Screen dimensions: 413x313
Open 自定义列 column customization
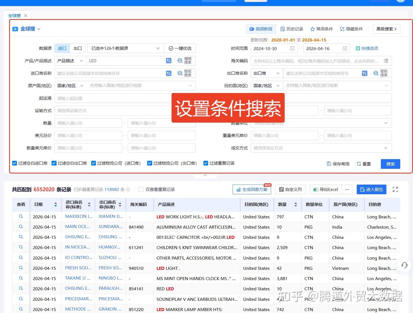pos(290,190)
